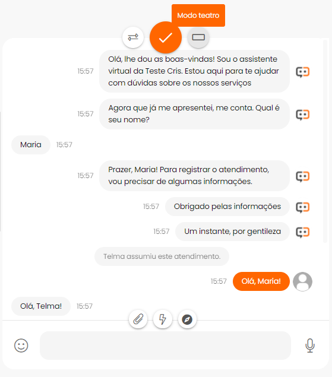
Task: Click into the message text input field
Action: click(x=165, y=346)
